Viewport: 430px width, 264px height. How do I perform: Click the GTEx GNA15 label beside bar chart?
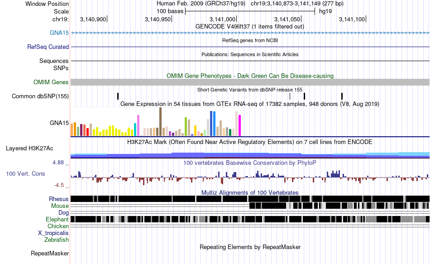(x=59, y=123)
